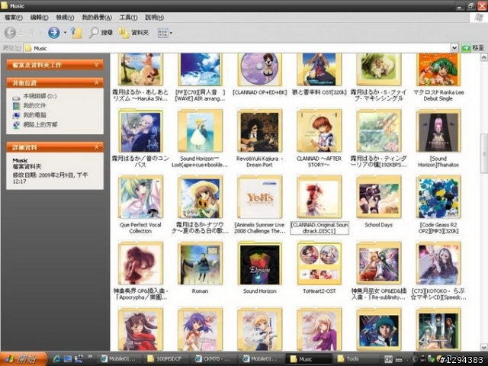Click the Music address bar field

(237, 48)
